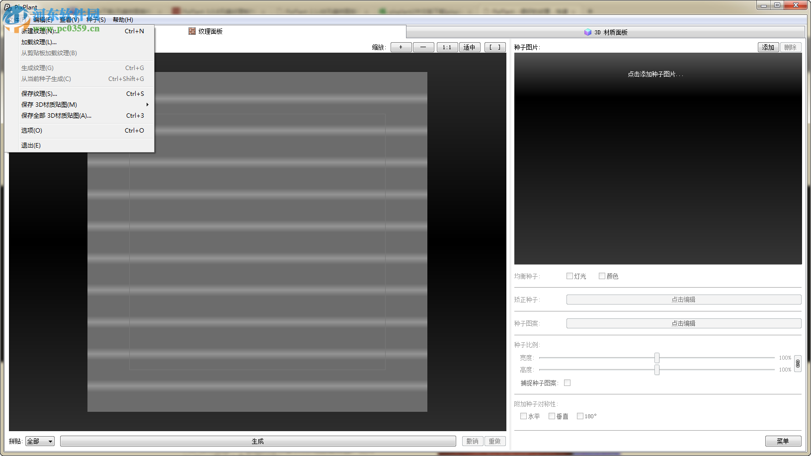Enable the 颜色 balance checkbox

pyautogui.click(x=602, y=276)
